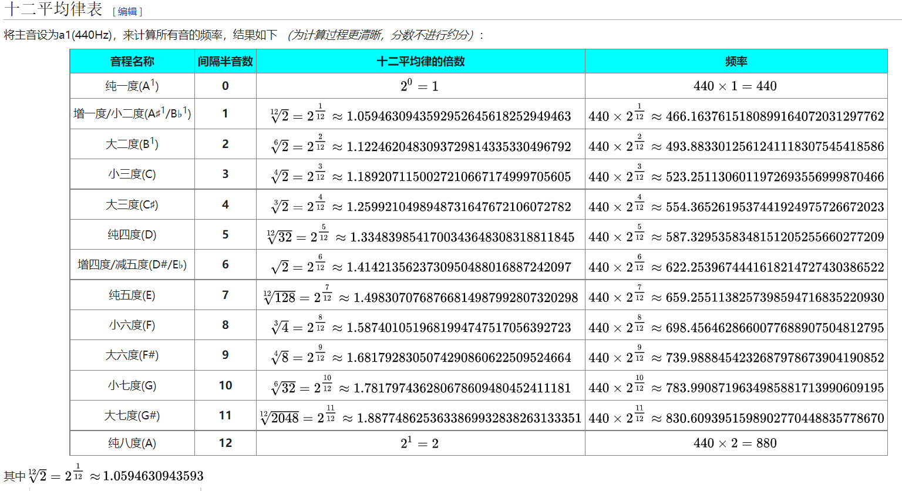Select the frequency 783.99087196349858817139906091995
This screenshot has height=491, width=902.
pos(775,388)
